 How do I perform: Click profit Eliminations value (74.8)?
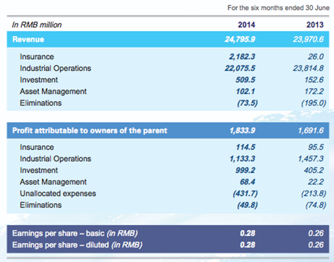click(x=315, y=205)
